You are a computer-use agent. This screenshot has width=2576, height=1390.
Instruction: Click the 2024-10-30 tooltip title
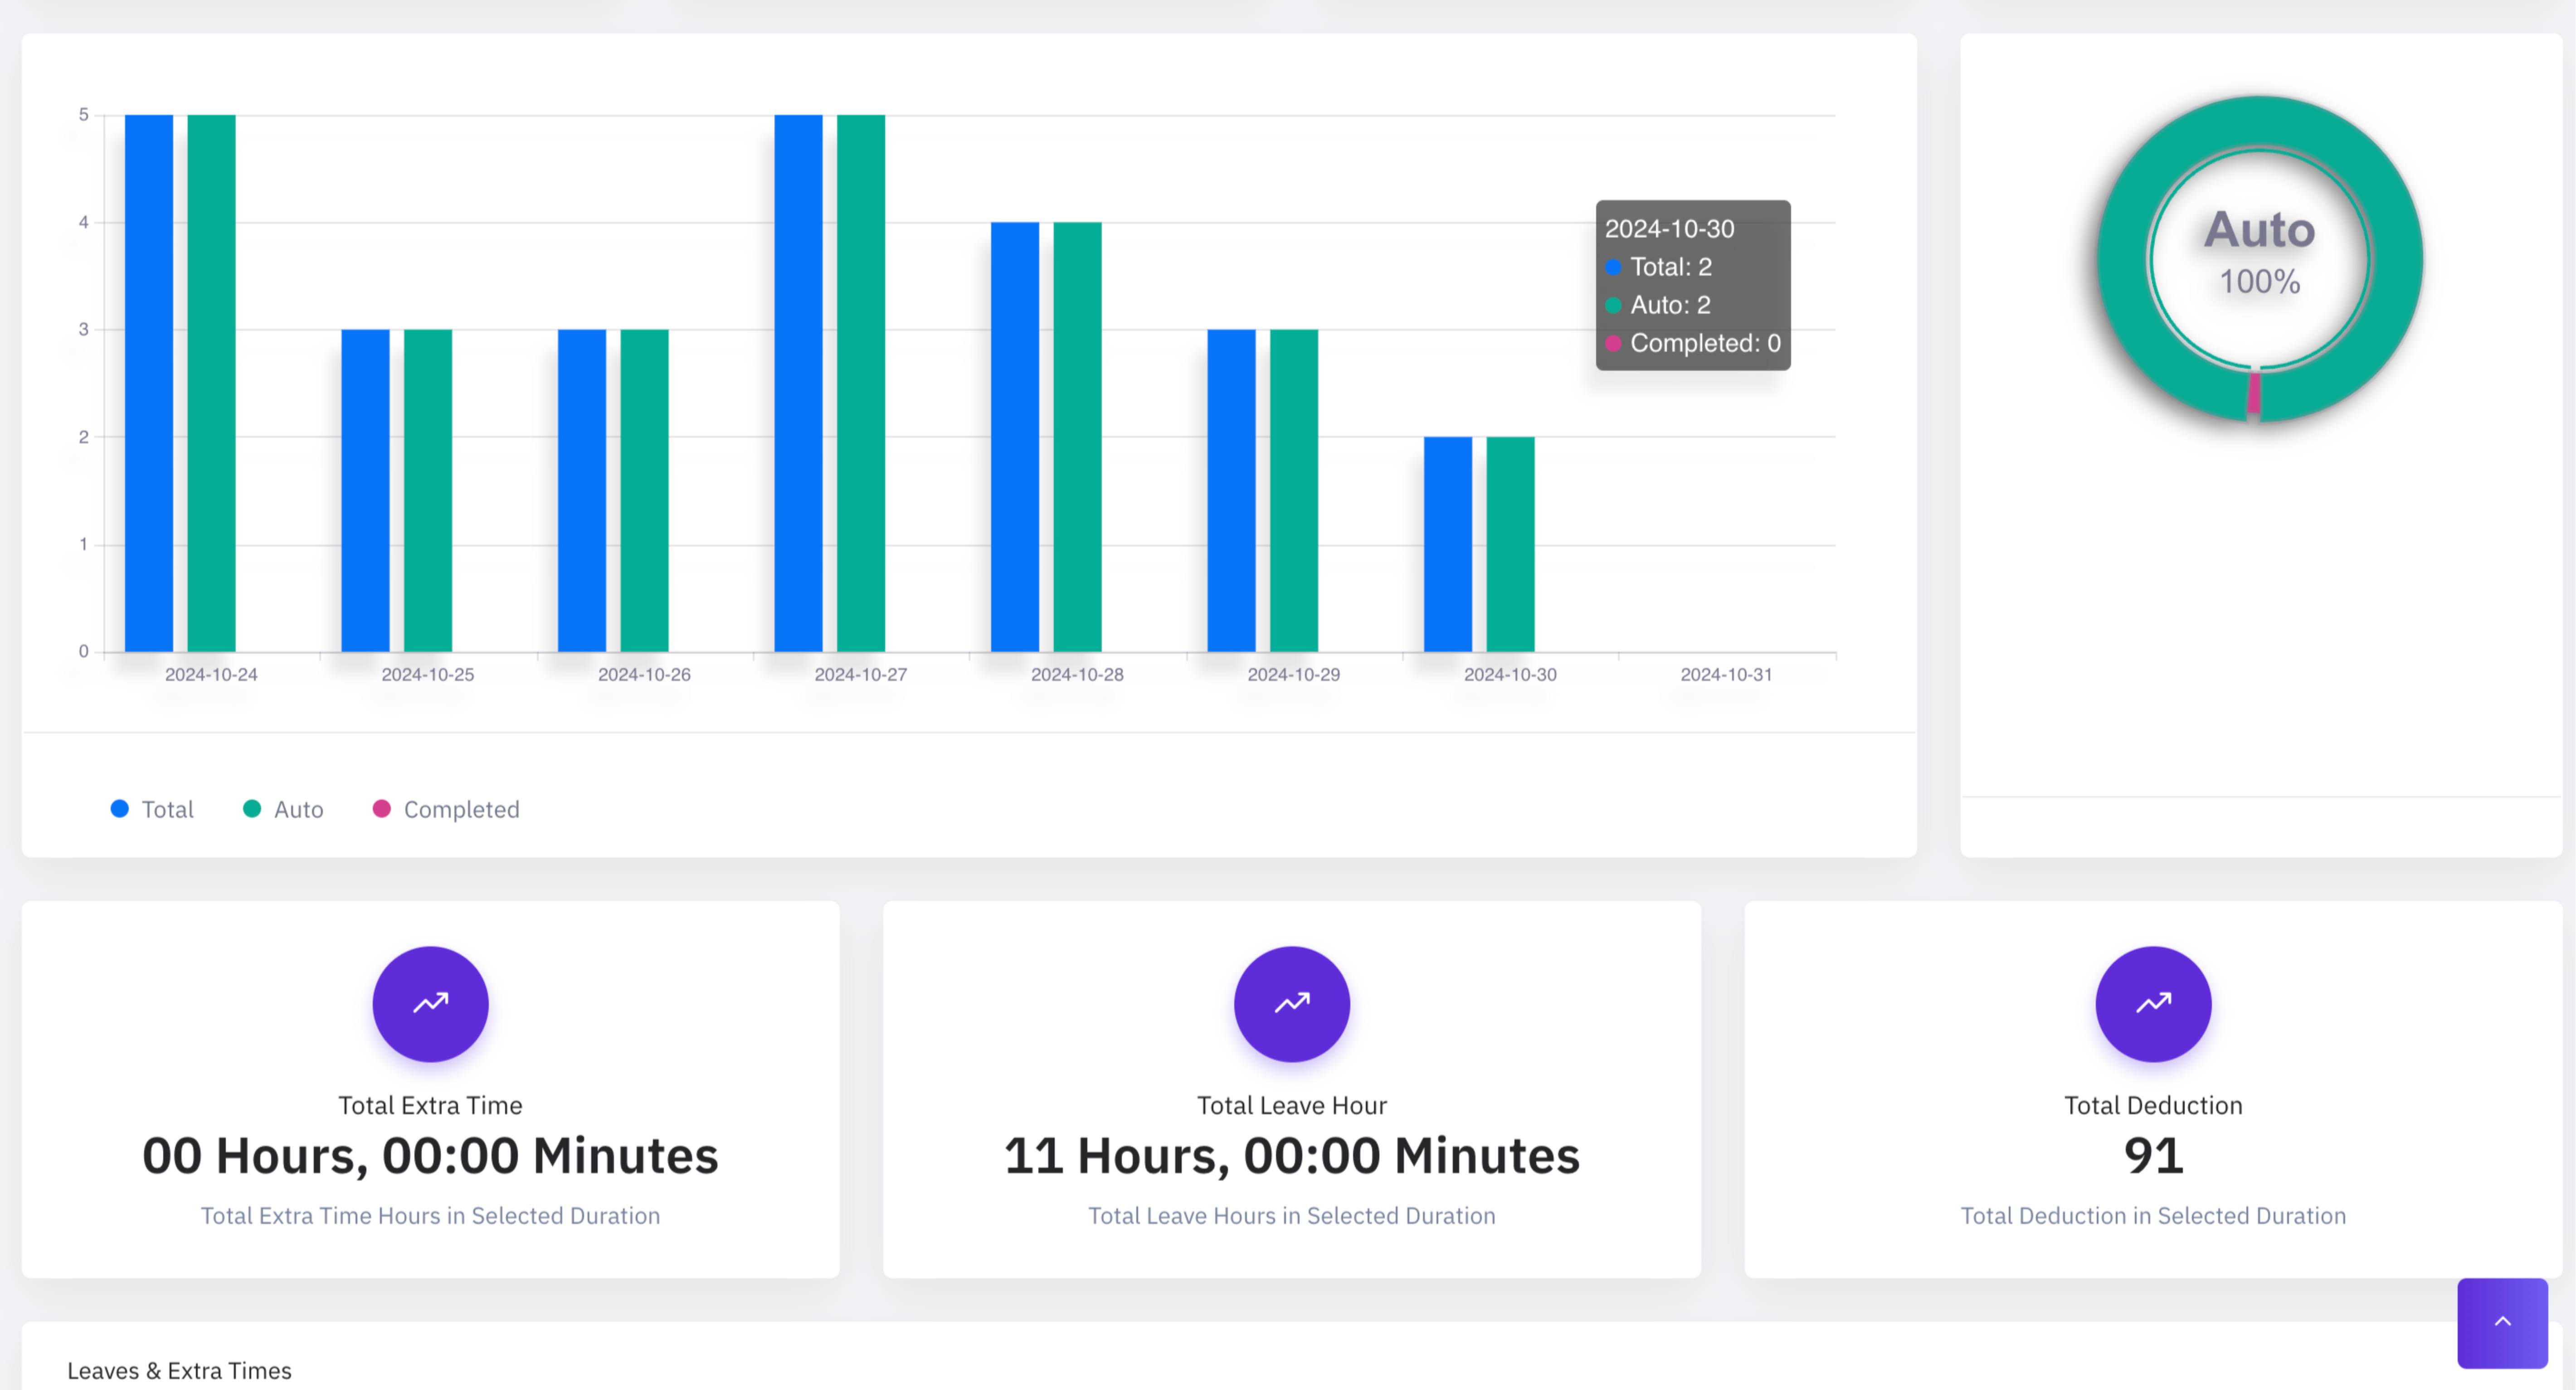(x=1669, y=229)
